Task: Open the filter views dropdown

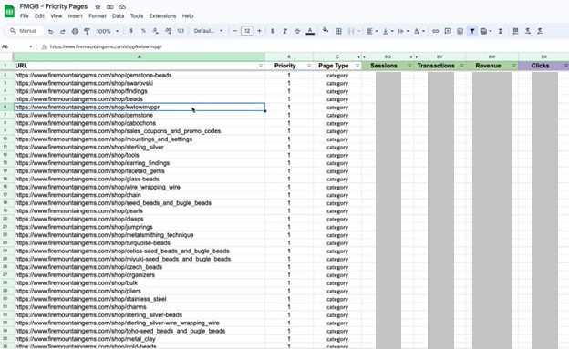Action: (x=486, y=31)
